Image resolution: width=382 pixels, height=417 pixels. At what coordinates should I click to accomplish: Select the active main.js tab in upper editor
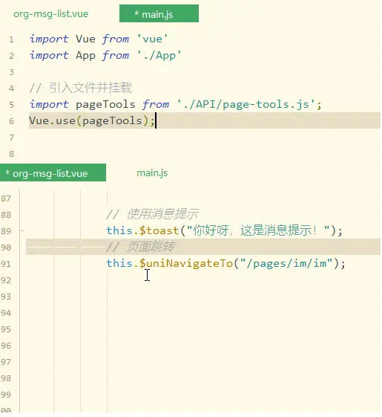159,13
